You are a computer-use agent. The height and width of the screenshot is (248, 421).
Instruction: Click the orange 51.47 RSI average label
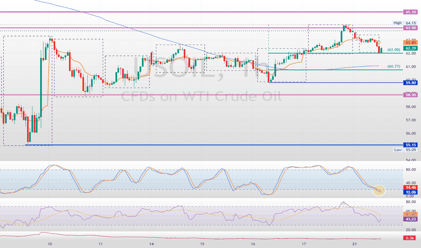(x=410, y=214)
